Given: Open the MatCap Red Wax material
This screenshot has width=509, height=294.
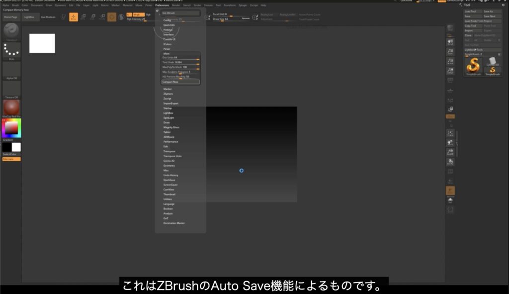Looking at the screenshot, I should (11, 108).
